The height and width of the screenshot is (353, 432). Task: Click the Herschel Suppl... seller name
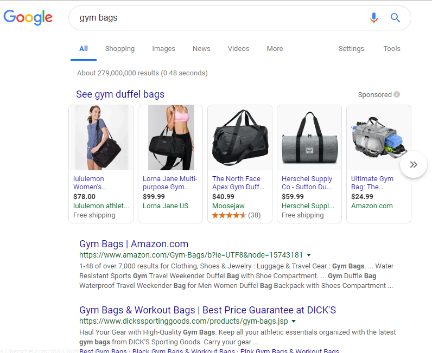[x=308, y=206]
